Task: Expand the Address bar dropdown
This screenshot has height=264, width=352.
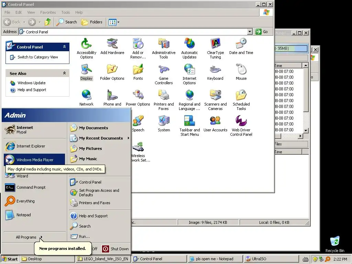Action: (x=250, y=32)
